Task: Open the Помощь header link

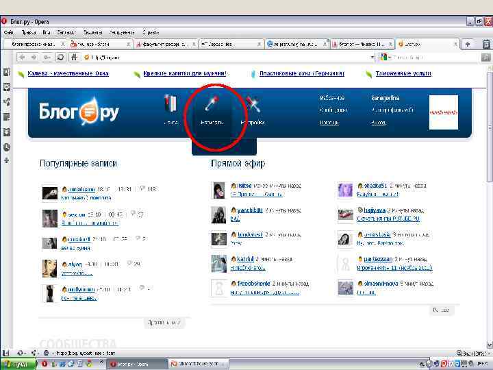Action: tap(329, 123)
